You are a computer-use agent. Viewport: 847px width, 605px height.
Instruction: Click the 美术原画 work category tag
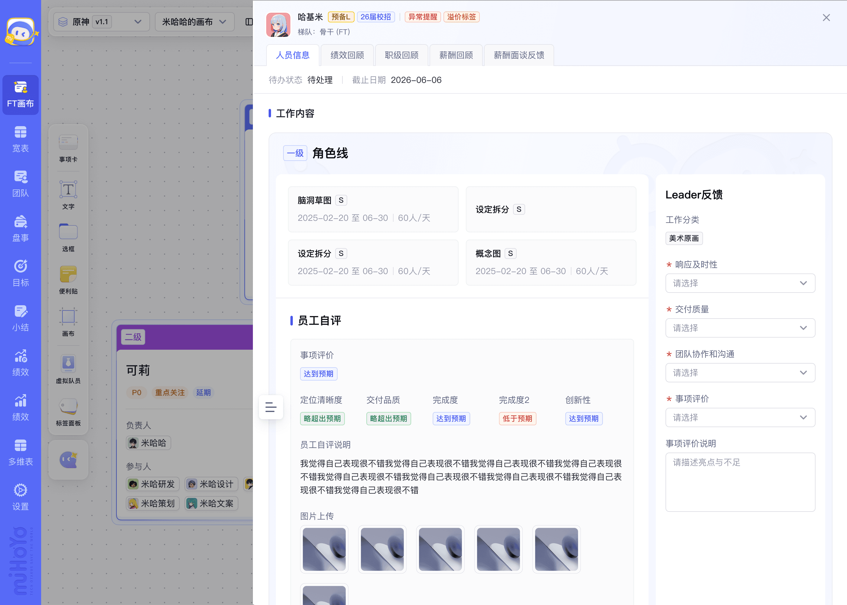tap(684, 238)
